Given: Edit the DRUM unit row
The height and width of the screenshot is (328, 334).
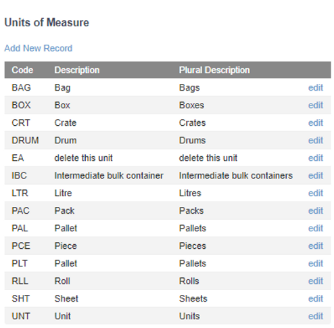Looking at the screenshot, I should [316, 140].
